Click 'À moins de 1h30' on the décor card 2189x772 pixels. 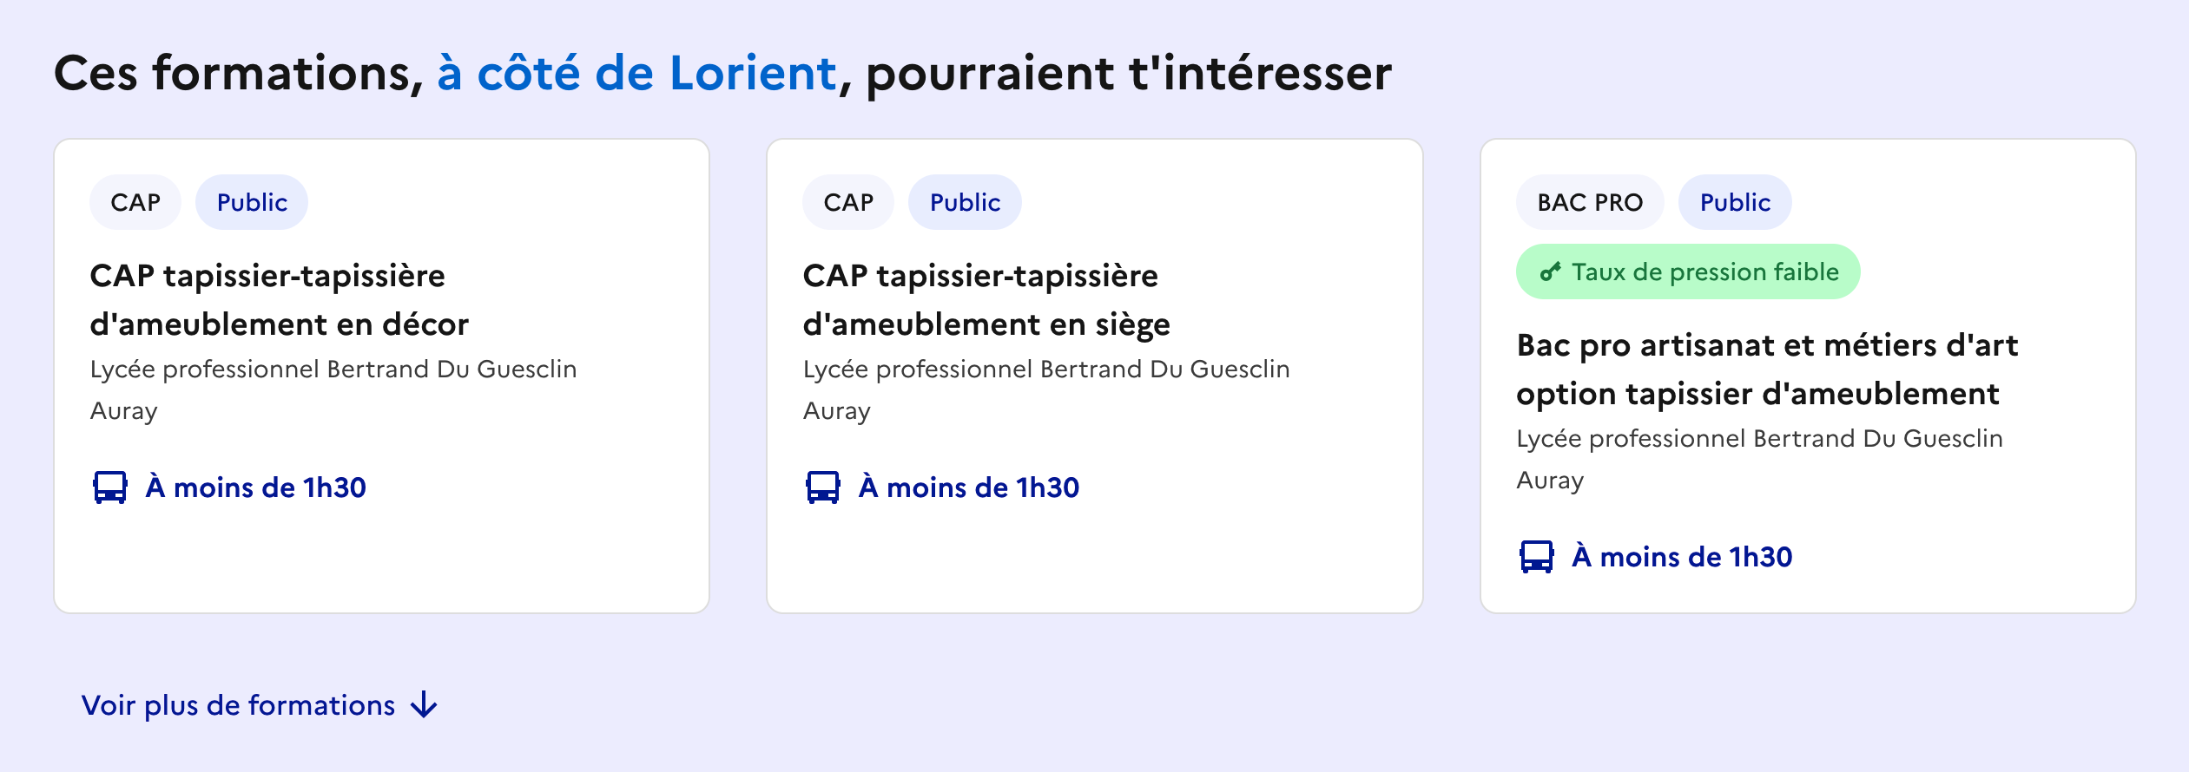tap(256, 487)
